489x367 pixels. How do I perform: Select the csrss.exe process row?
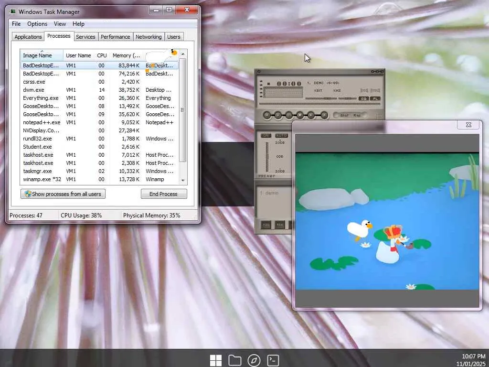click(99, 82)
